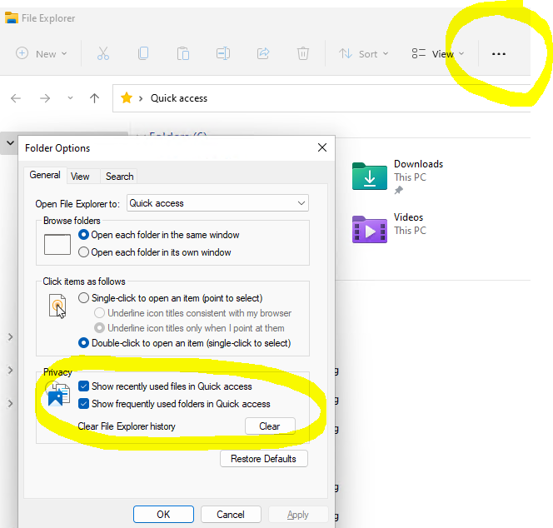This screenshot has height=528, width=553.
Task: Click the Copy icon in toolbar
Action: coord(143,53)
